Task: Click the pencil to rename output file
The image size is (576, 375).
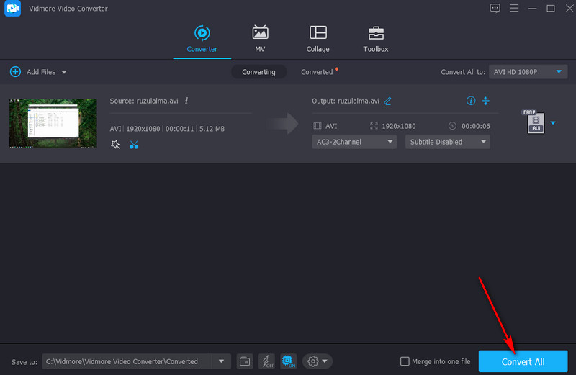Action: 388,101
